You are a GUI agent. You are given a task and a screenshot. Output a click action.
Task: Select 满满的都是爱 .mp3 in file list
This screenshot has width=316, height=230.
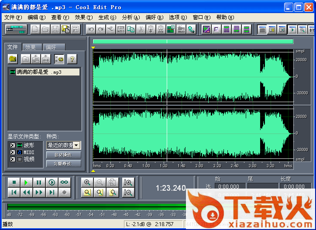pos(45,72)
